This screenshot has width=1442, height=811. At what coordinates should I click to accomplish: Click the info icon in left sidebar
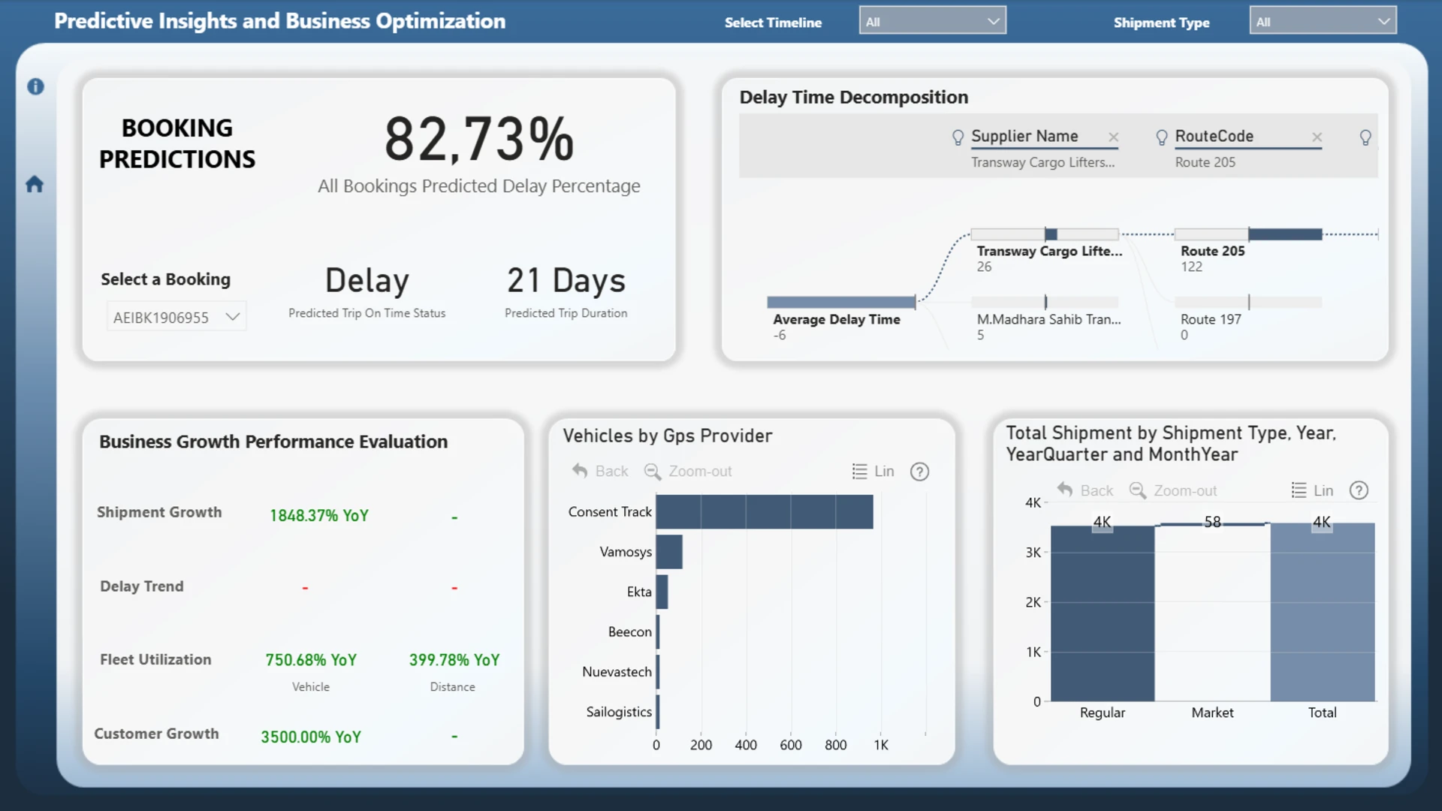tap(35, 86)
